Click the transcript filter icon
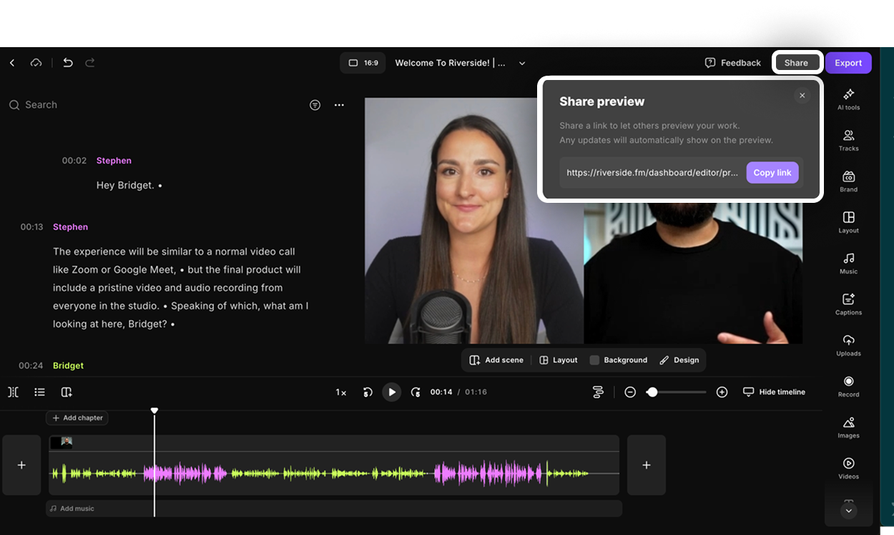Screen dimensions: 894x535 tap(315, 105)
